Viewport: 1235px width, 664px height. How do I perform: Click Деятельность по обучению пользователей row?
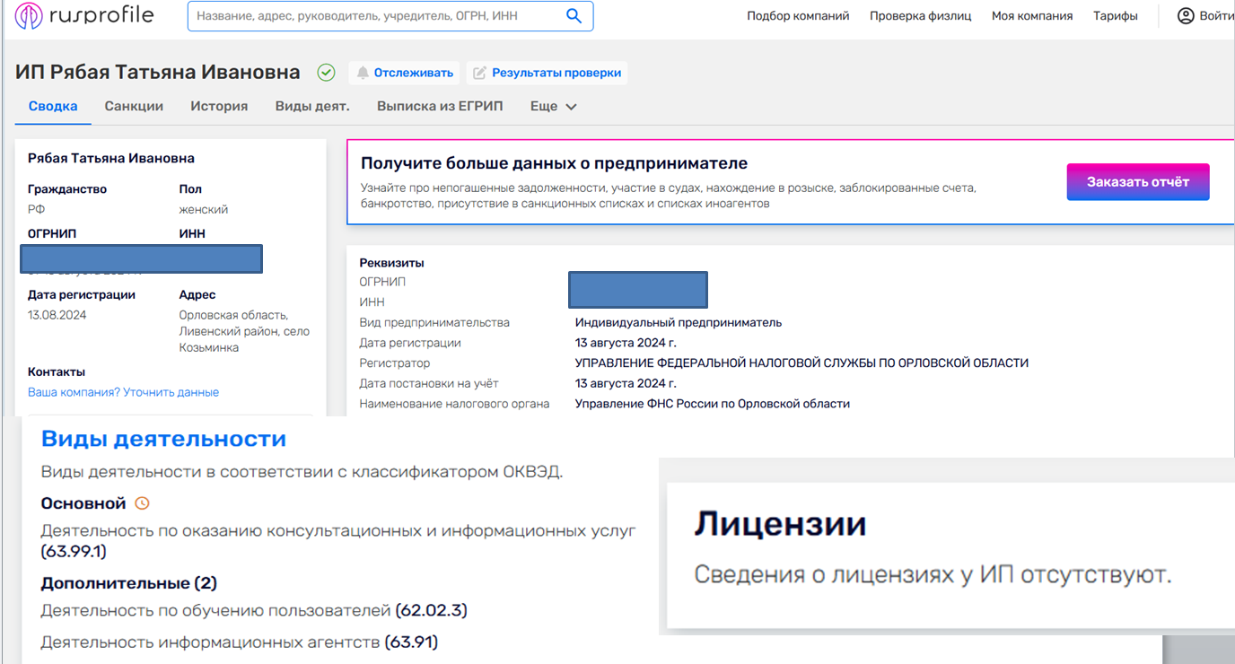pyautogui.click(x=254, y=610)
